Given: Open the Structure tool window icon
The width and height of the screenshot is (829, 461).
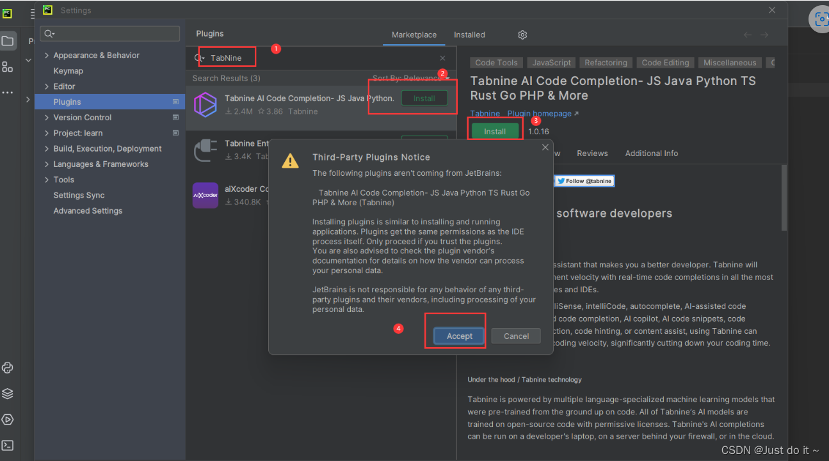Looking at the screenshot, I should 8,67.
